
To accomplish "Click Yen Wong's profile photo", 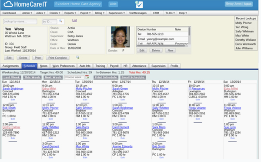I will [x=120, y=37].
